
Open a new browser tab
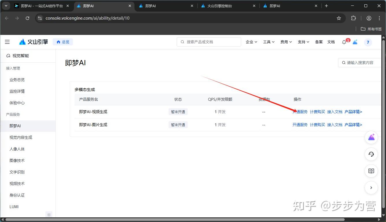click(x=326, y=6)
